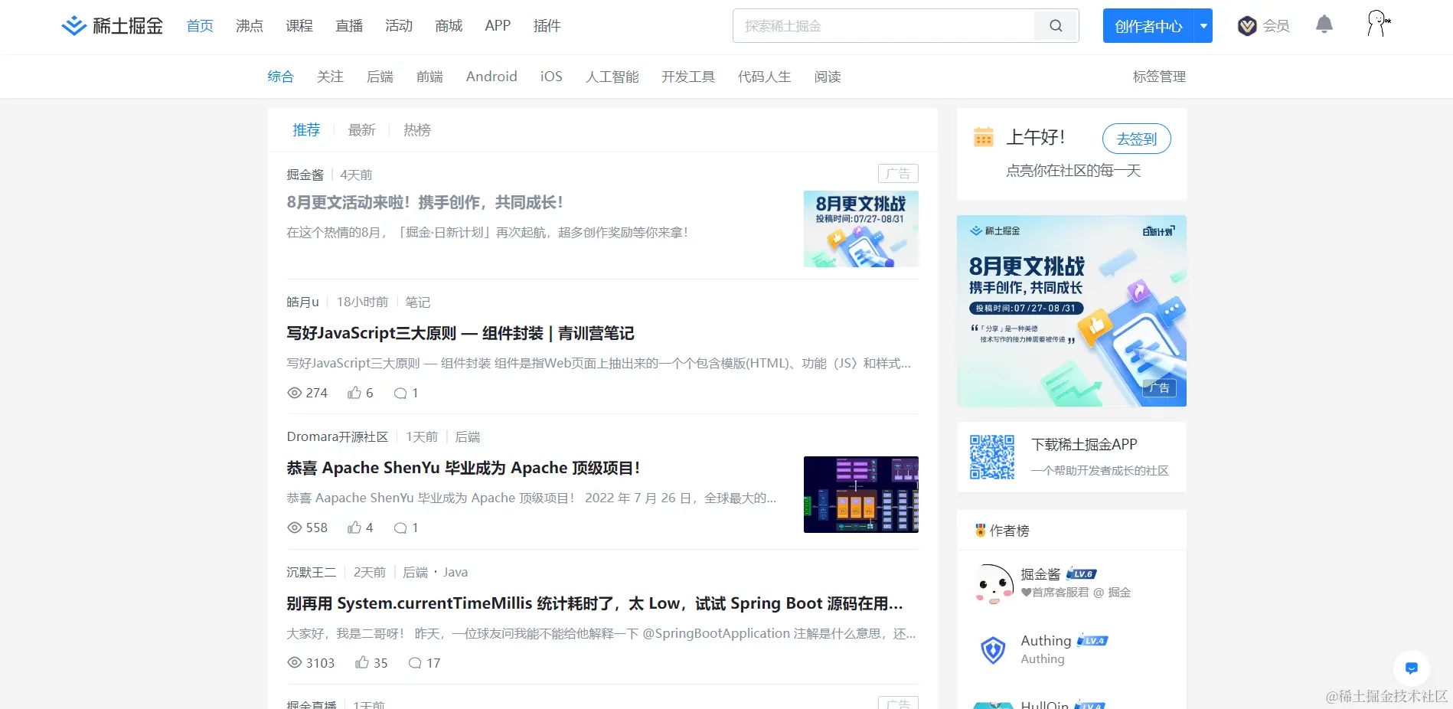Viewport: 1453px width, 709px height.
Task: Open the 8月更文挑战 sidebar banner
Action: click(x=1072, y=311)
